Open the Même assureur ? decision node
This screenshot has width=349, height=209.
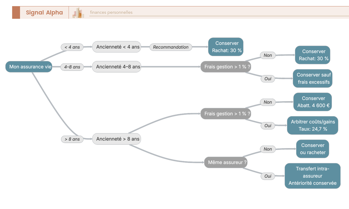point(226,162)
